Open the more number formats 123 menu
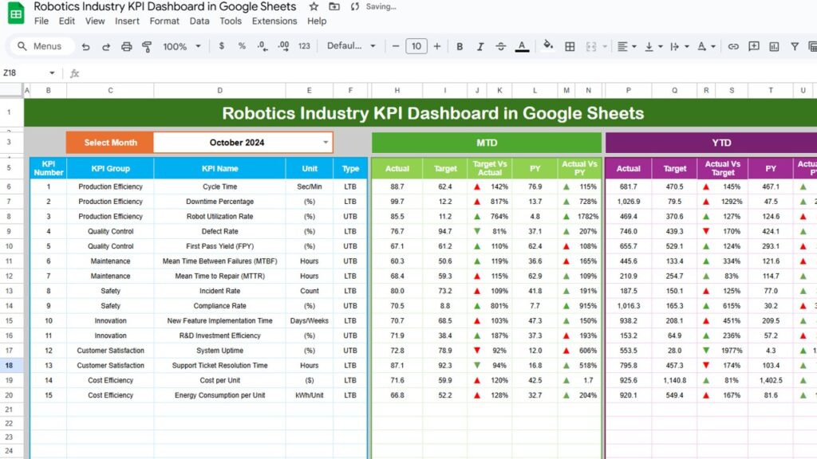 click(304, 45)
